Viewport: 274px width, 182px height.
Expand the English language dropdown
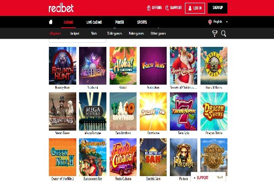(x=227, y=22)
